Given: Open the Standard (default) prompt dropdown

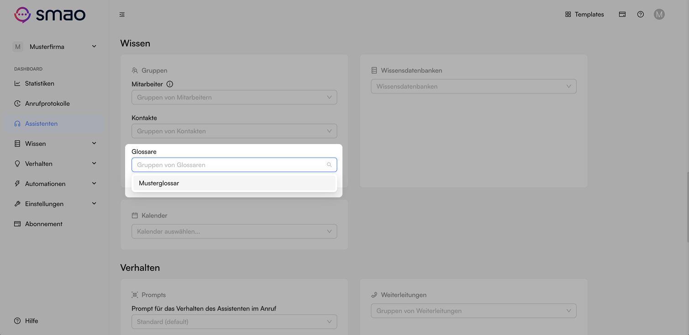Looking at the screenshot, I should [x=234, y=322].
